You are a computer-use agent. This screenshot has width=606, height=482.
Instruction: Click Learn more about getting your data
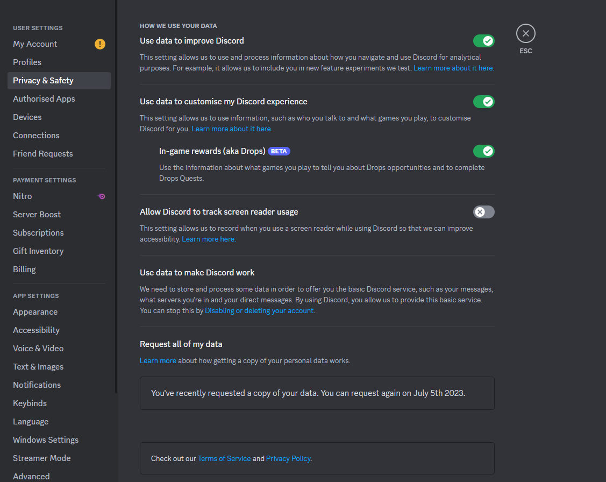point(158,360)
